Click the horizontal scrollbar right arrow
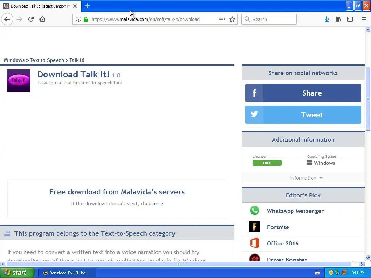 tap(362, 264)
